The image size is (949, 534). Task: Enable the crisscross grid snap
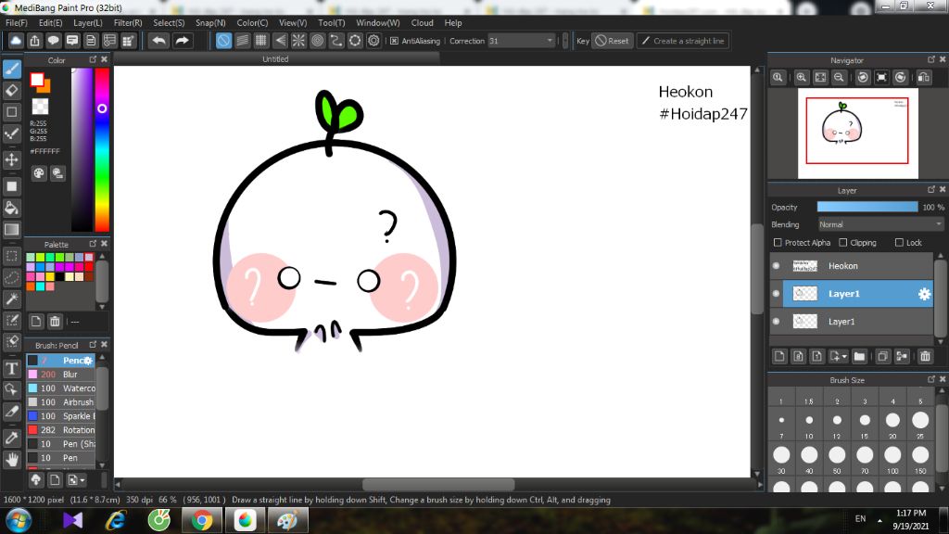click(x=260, y=41)
